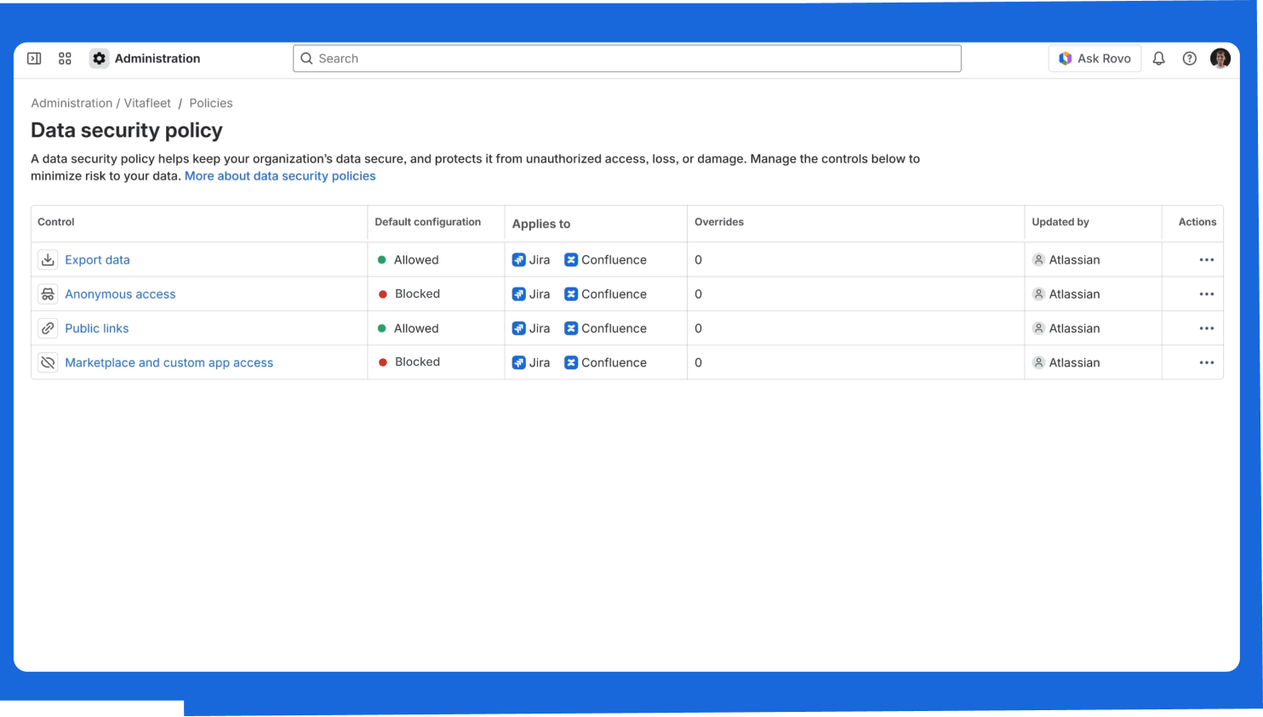Open Marketplace and custom app access
The image size is (1263, 717).
pos(169,362)
